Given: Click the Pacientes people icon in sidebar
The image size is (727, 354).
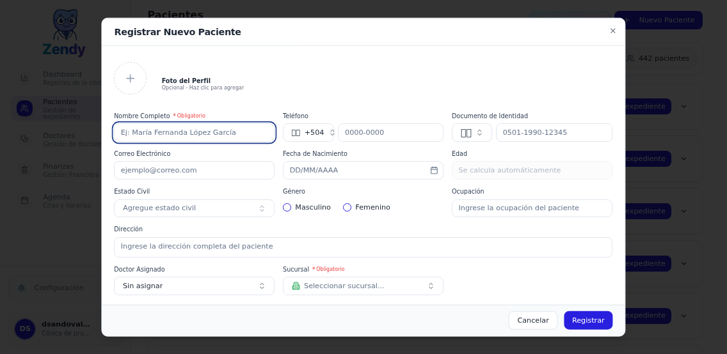Looking at the screenshot, I should [x=24, y=108].
